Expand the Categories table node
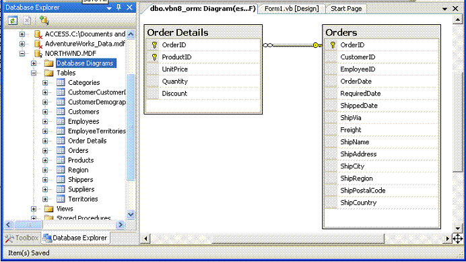 point(45,83)
